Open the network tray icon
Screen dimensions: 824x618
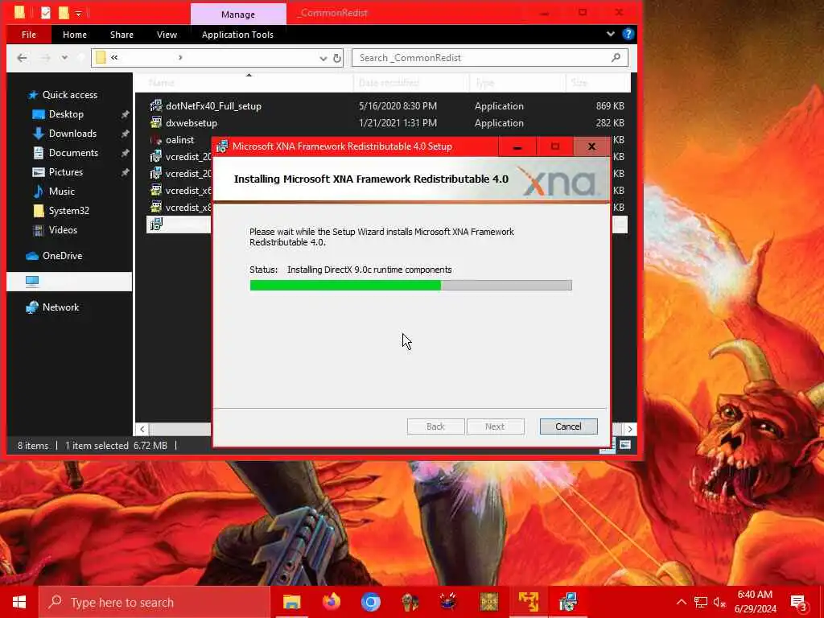click(701, 602)
